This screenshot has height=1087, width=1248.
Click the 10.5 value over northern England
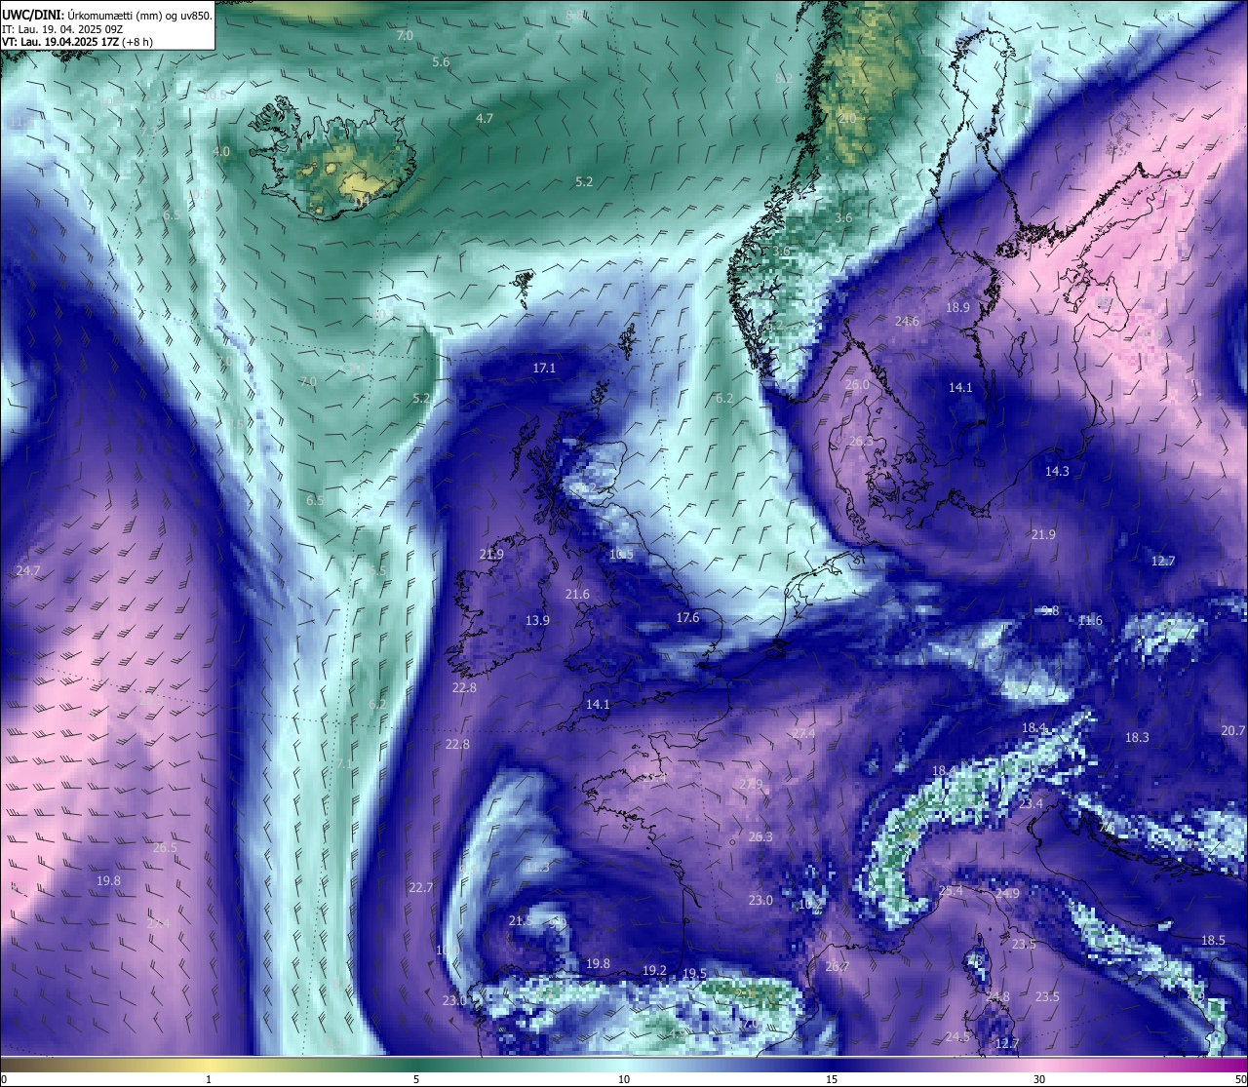point(621,554)
